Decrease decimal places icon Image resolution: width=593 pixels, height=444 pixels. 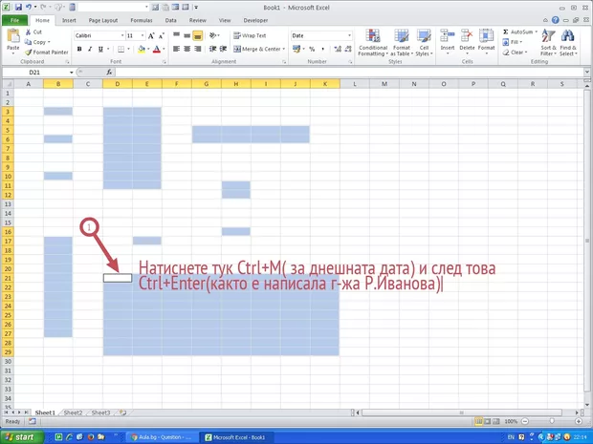coord(348,49)
